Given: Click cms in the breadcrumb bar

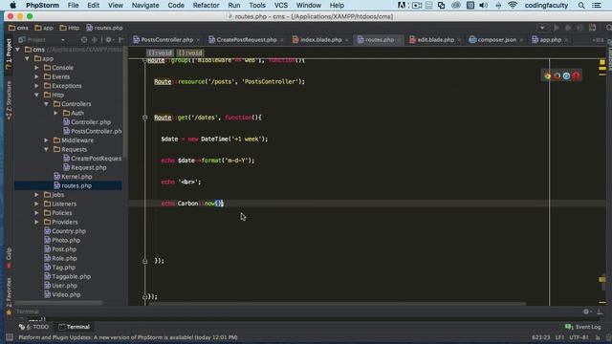Looking at the screenshot, I should pos(19,28).
